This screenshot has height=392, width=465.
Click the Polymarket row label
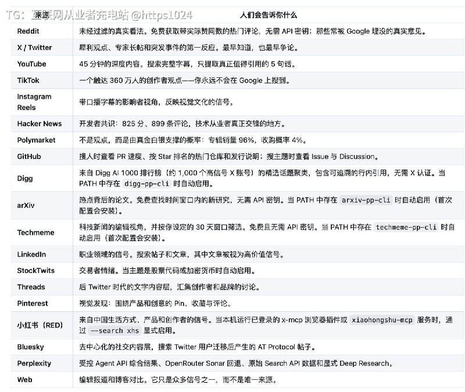(36, 140)
